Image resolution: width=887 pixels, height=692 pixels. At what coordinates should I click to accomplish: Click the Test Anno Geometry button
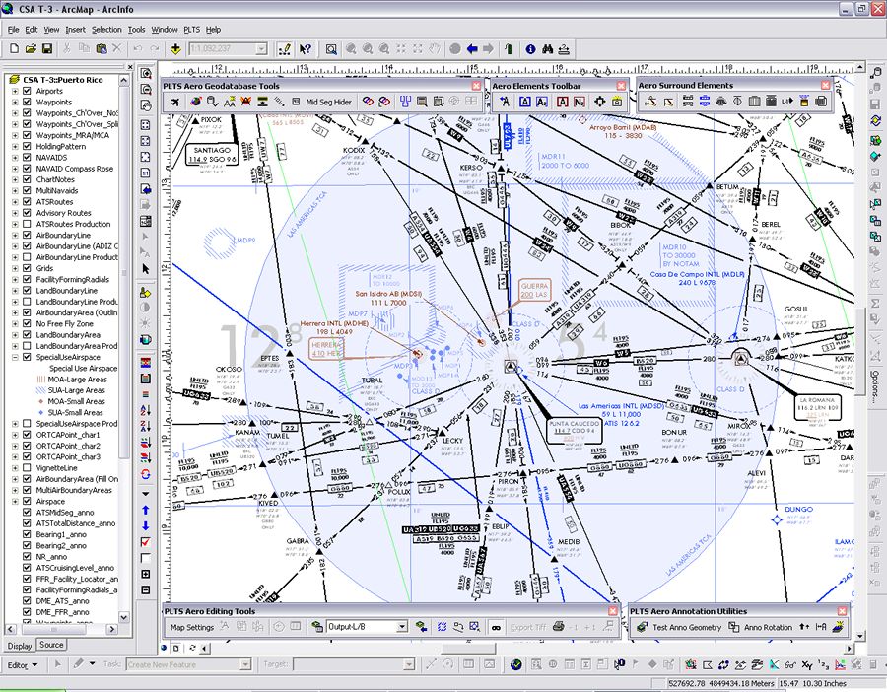tap(679, 627)
